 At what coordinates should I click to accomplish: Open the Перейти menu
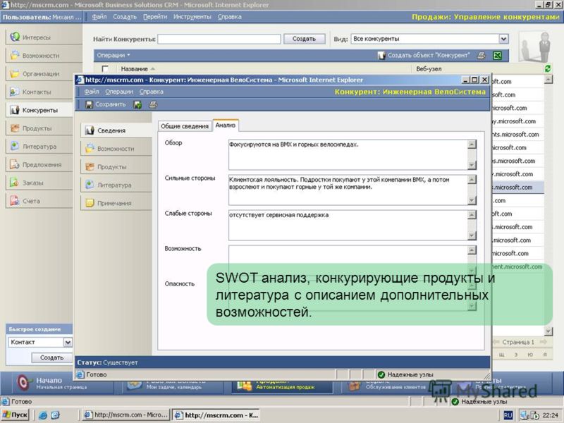155,16
